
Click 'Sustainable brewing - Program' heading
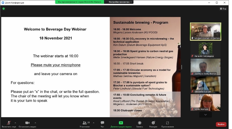click(x=141, y=23)
